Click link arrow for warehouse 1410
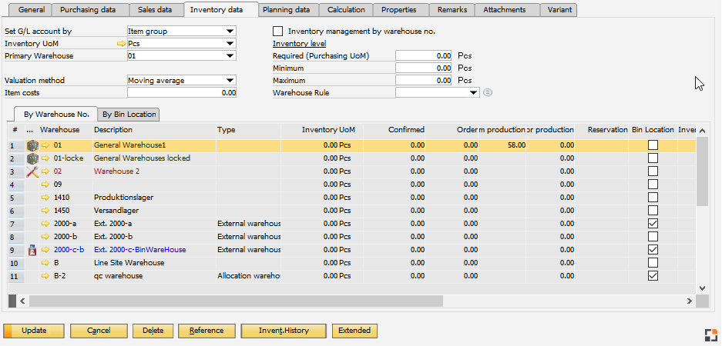The width and height of the screenshot is (722, 346). pos(45,198)
